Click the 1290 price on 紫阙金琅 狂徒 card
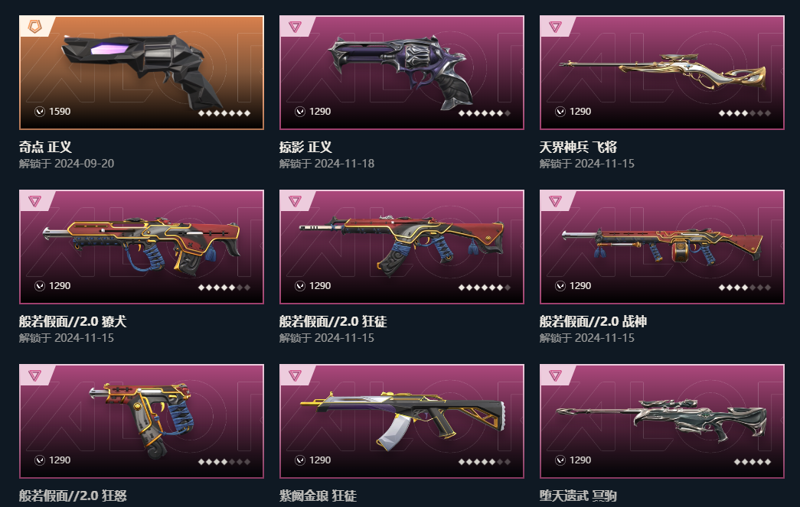Screen dimensions: 800x507 tap(320, 460)
